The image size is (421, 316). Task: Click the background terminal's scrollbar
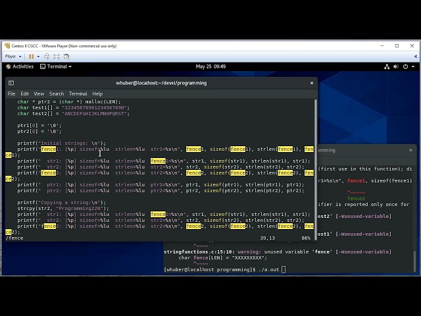[414, 261]
